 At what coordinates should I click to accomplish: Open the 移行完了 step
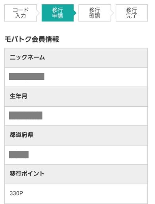point(132,13)
